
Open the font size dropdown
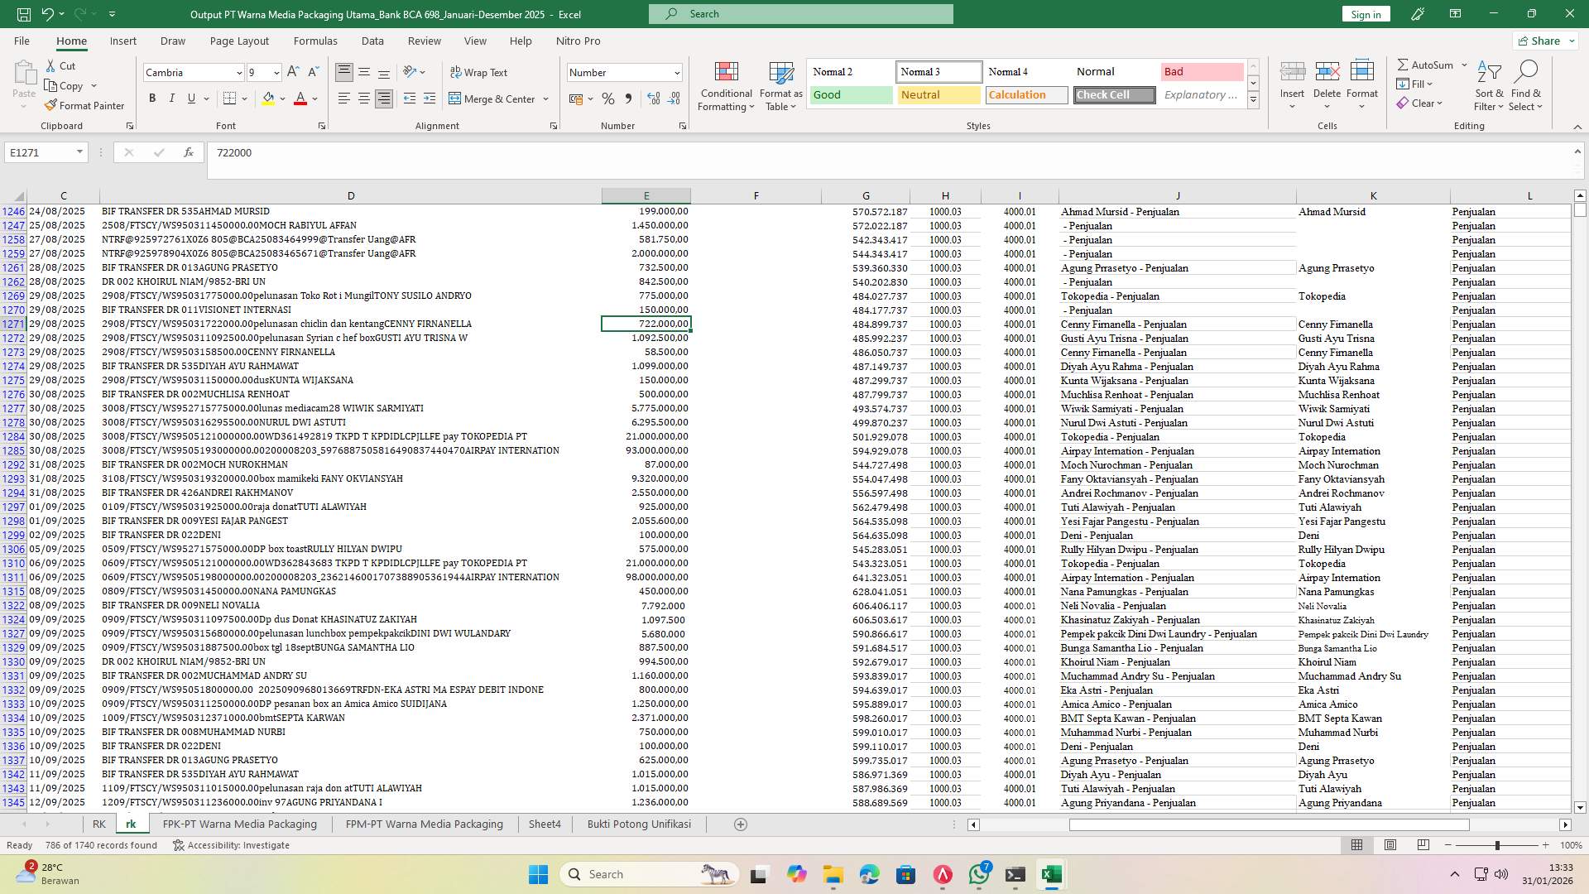[x=276, y=73]
